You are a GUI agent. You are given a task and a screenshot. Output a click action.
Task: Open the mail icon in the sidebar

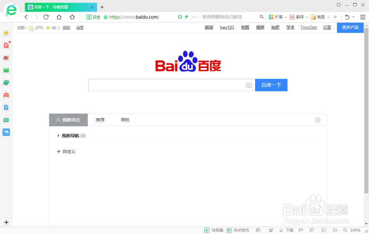[6, 70]
